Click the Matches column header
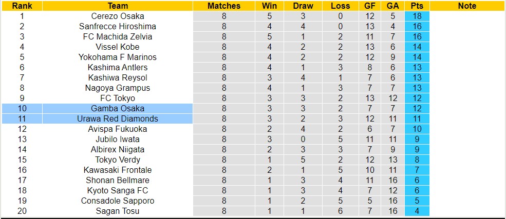Screen dimensions: 506x219 click(223, 6)
